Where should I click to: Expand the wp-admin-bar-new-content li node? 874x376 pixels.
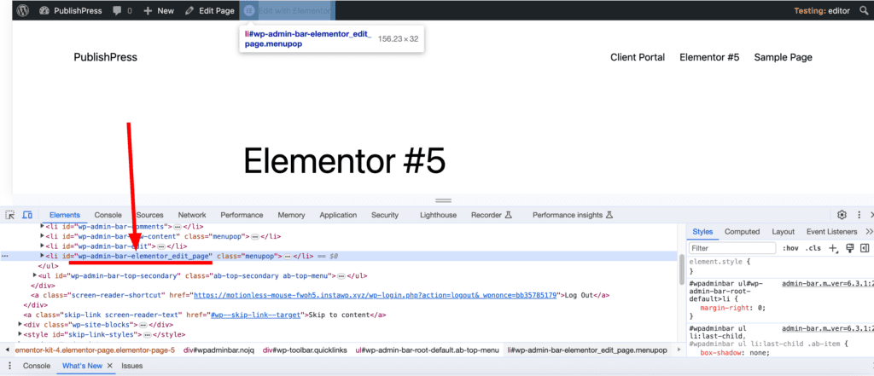pyautogui.click(x=43, y=236)
